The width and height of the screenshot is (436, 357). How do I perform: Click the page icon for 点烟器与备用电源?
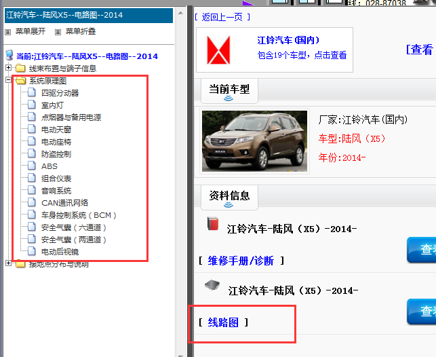32,117
